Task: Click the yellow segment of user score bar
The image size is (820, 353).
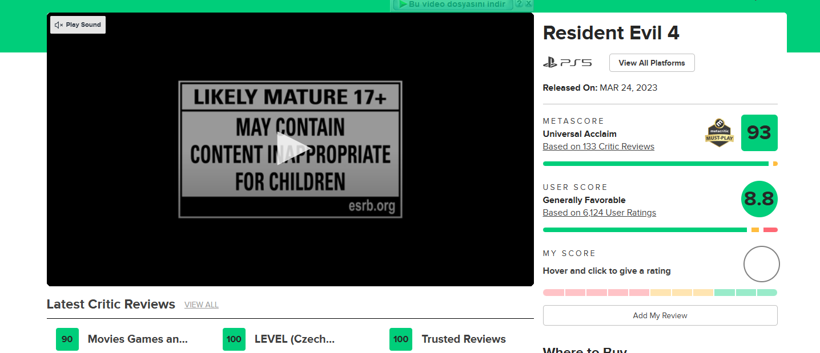Action: tap(755, 230)
